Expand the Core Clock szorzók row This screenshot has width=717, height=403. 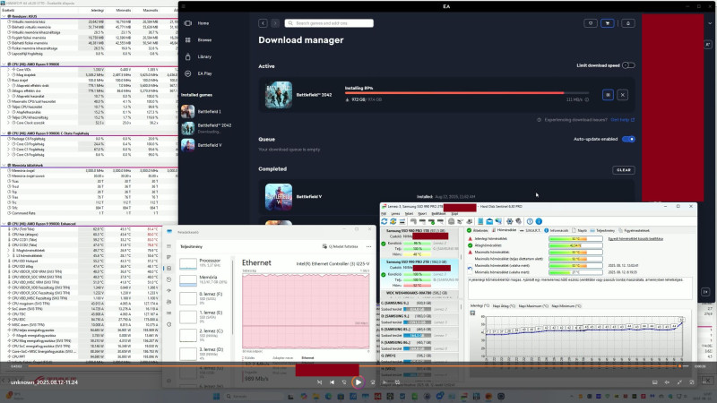tap(9, 123)
